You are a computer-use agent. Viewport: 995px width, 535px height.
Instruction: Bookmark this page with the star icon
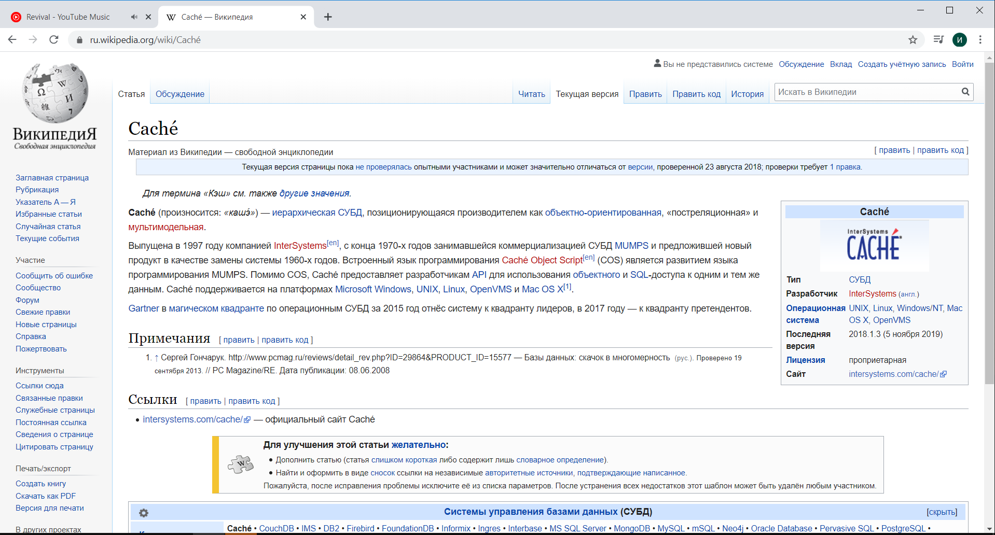(x=913, y=39)
